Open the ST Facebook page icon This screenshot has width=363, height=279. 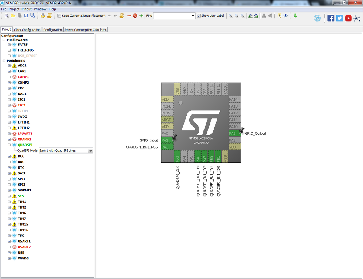point(331,18)
